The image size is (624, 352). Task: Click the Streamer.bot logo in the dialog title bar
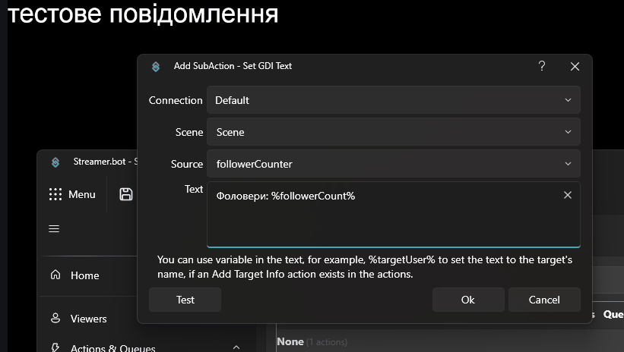[x=156, y=66]
